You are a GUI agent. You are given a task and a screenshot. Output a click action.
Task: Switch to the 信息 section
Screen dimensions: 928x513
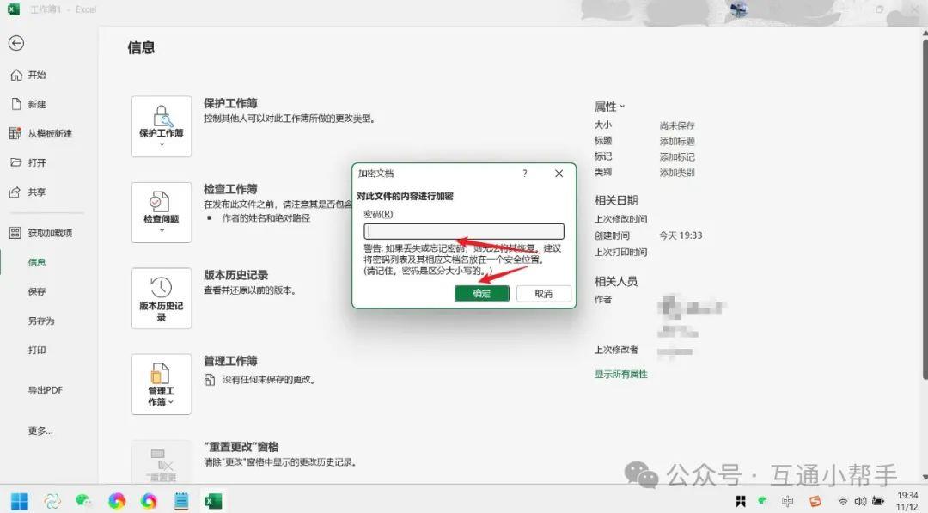coord(36,262)
